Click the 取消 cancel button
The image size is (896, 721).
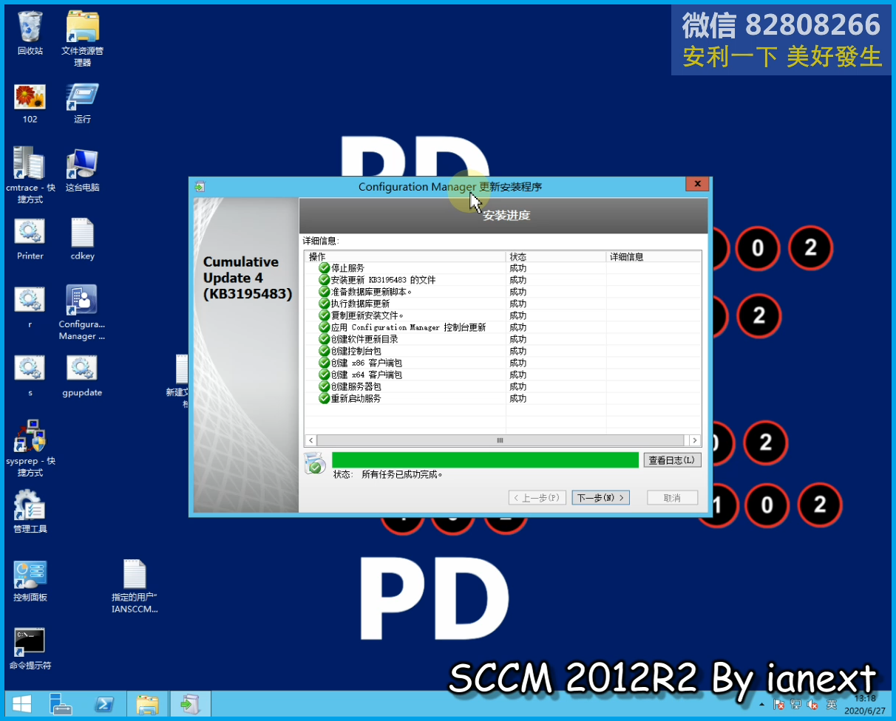[x=672, y=498]
